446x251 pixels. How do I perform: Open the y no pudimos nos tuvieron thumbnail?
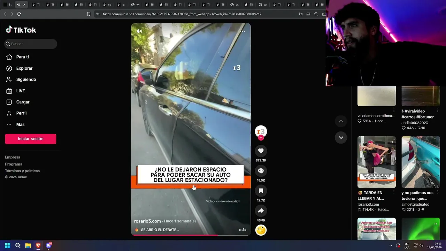click(421, 162)
